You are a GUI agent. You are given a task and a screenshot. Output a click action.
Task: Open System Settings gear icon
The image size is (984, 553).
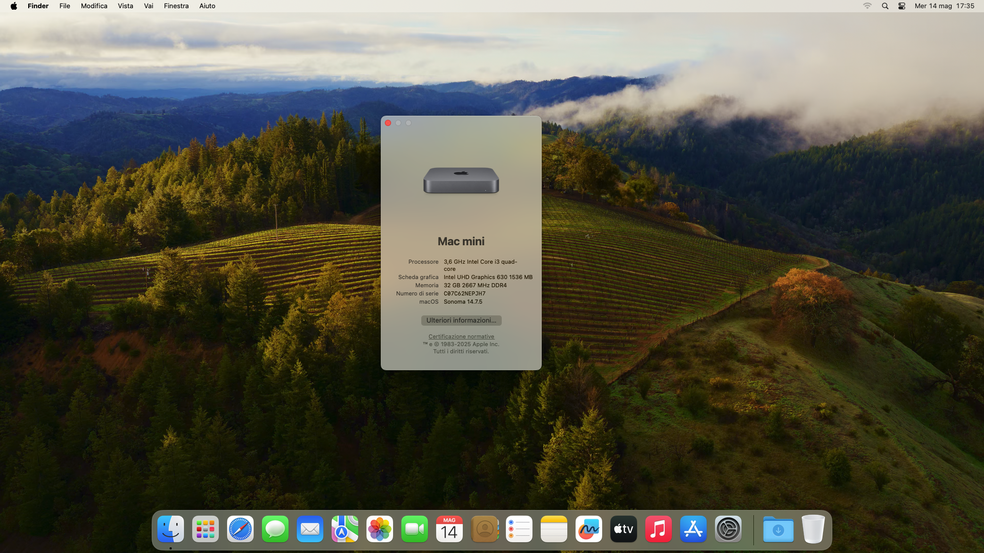[728, 529]
